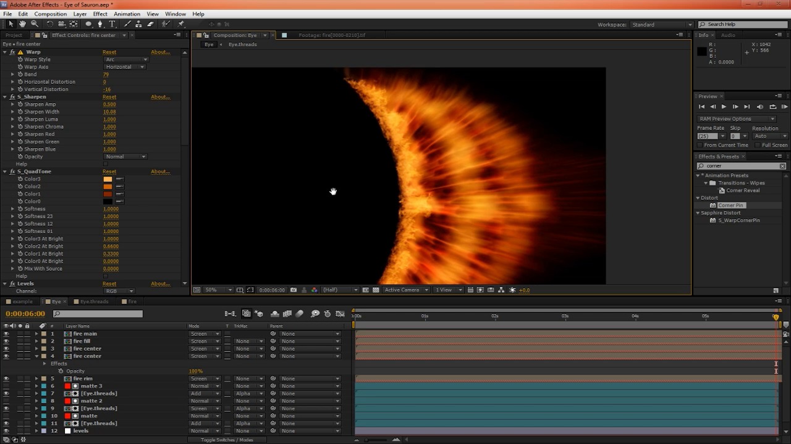Switch to Eye.threads timeline tab
Viewport: 791px width, 444px height.
coord(94,302)
